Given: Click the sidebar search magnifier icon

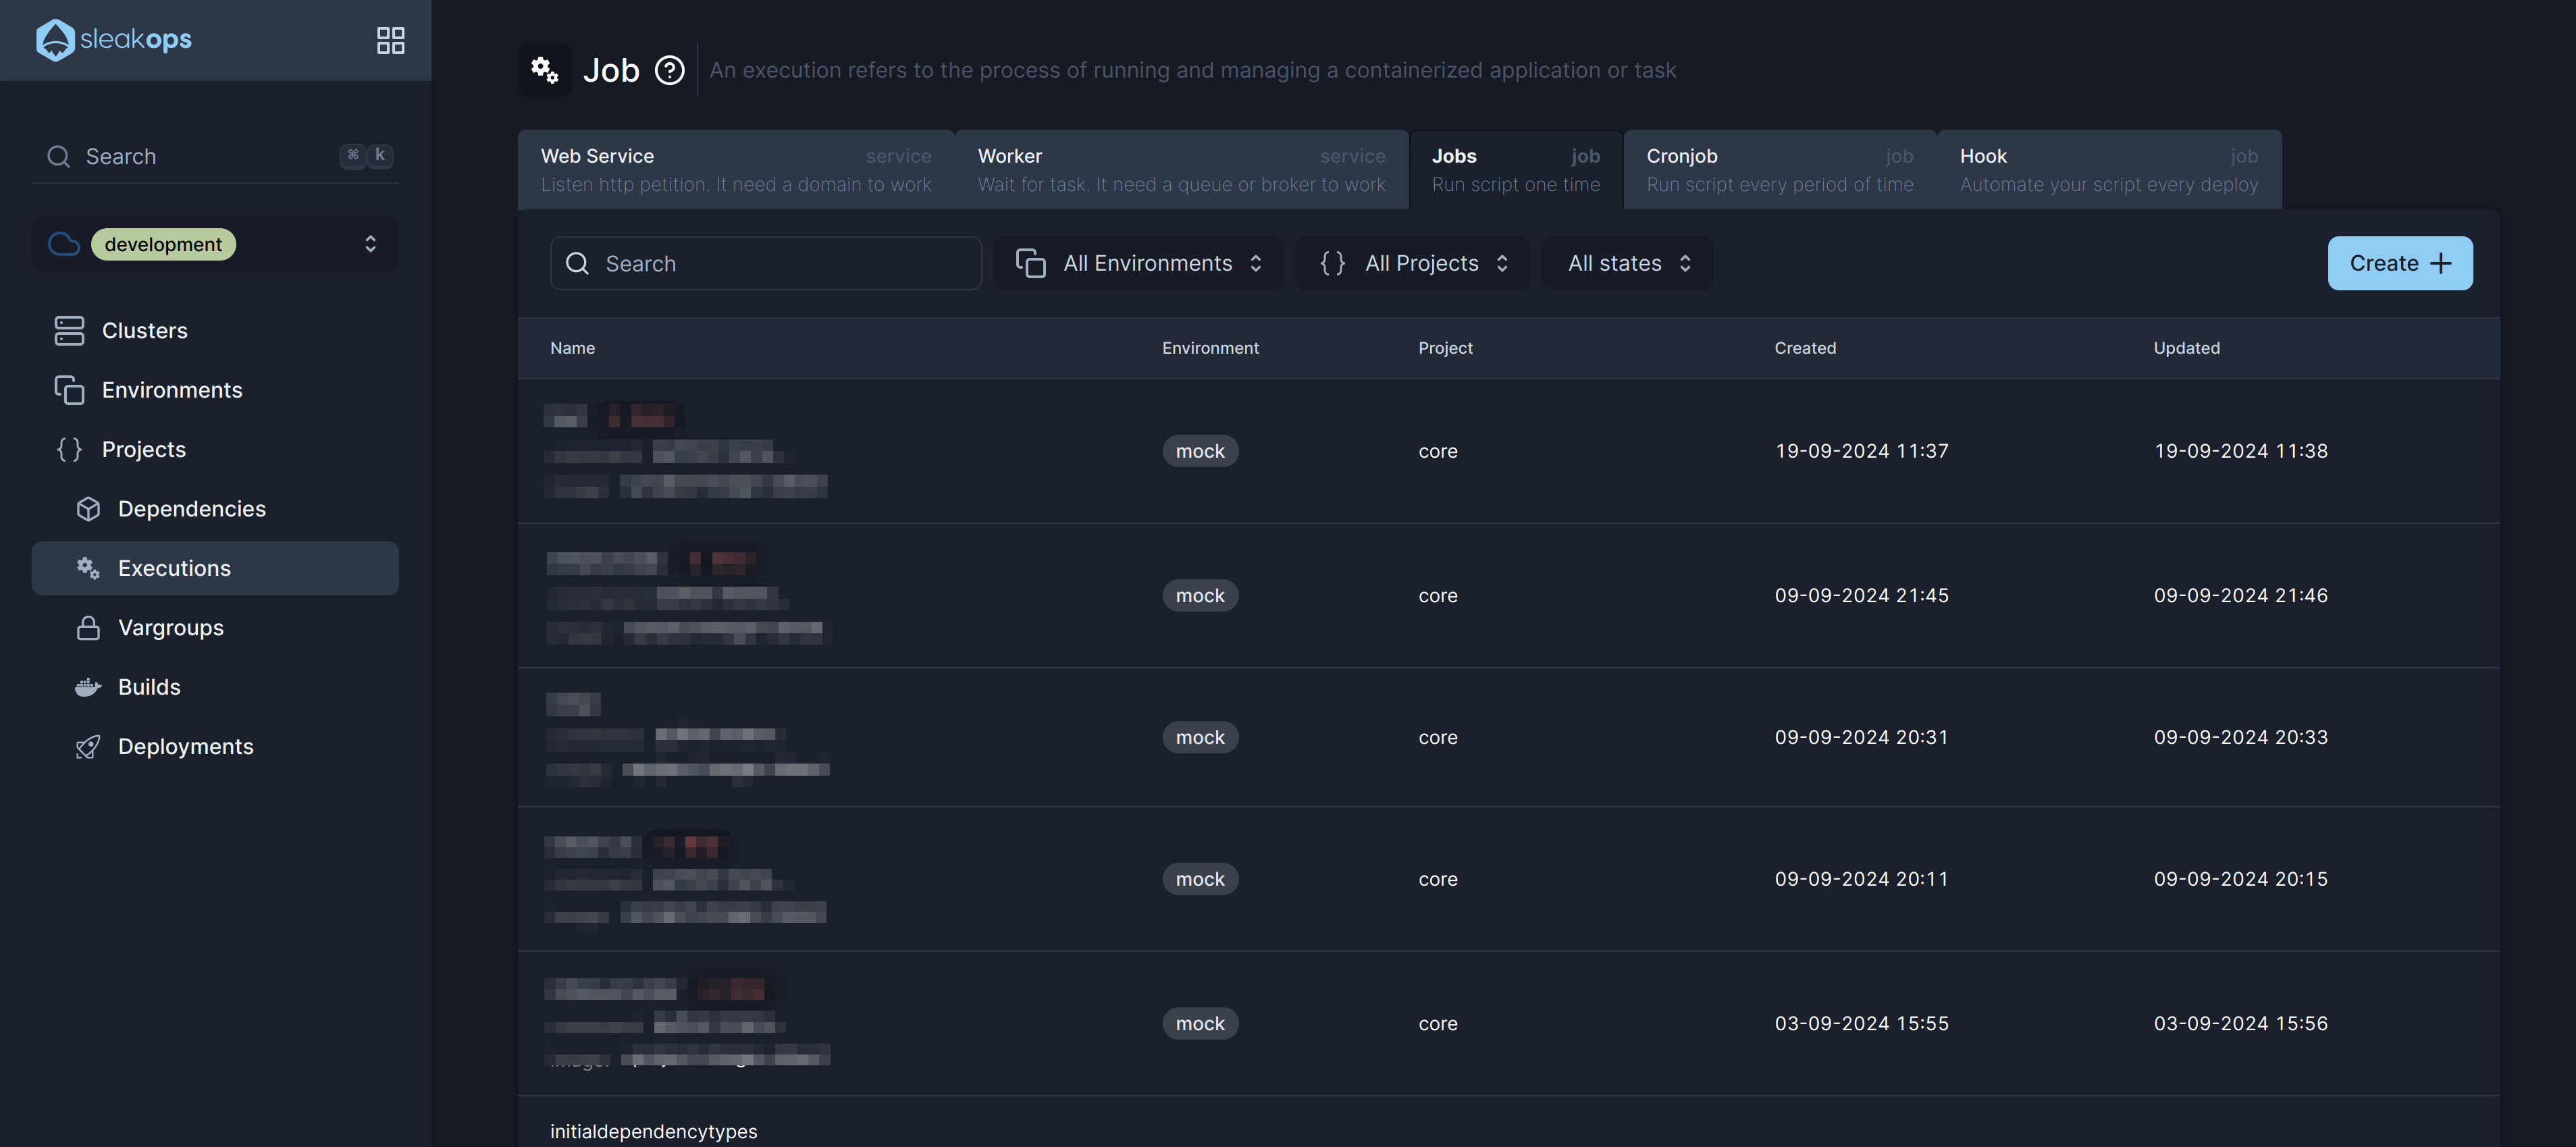Looking at the screenshot, I should click(x=59, y=156).
